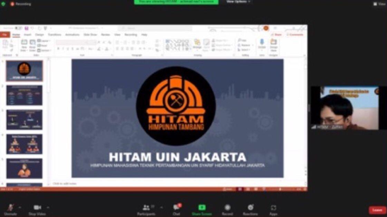Toggle the AutoSave switch
The width and height of the screenshot is (387, 217).
(x=18, y=28)
